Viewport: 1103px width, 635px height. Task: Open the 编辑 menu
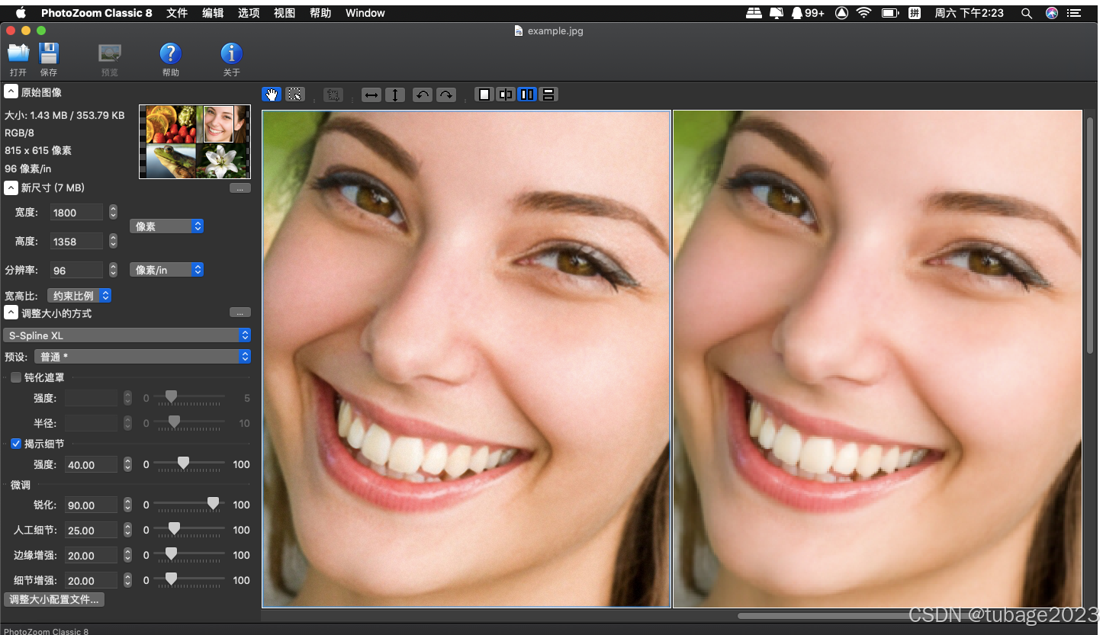pyautogui.click(x=213, y=13)
